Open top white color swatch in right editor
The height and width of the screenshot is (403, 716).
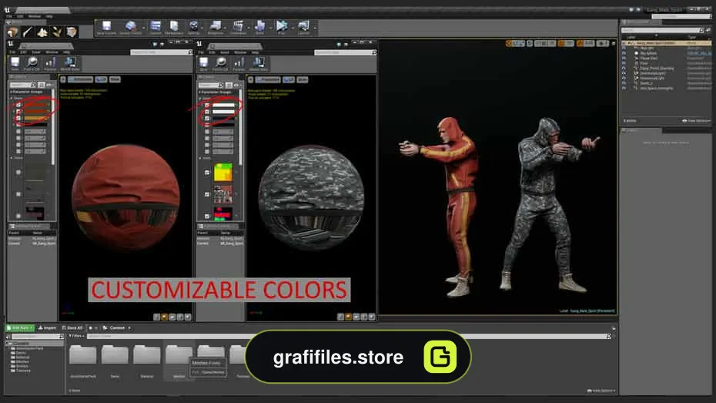223,105
